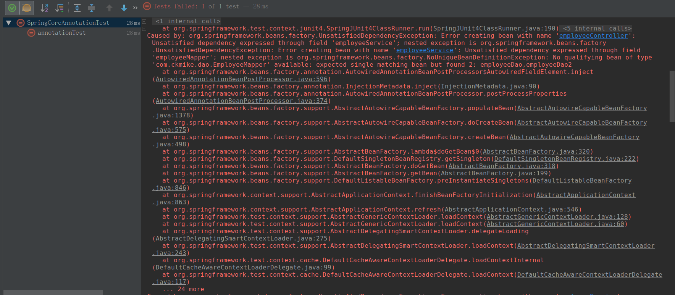
Task: Open AutowiredAnnotationBeanPostProcessor.java:596 link
Action: tap(241, 79)
